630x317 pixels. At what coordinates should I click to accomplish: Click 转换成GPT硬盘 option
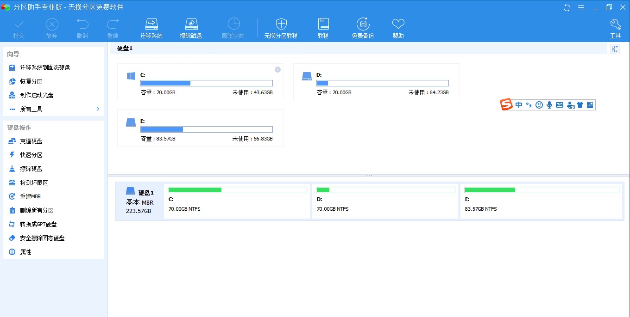tap(38, 224)
